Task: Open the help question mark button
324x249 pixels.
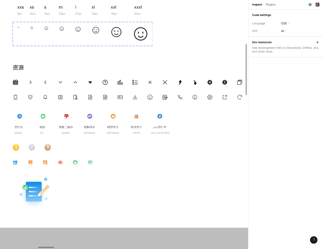Action: point(314,240)
